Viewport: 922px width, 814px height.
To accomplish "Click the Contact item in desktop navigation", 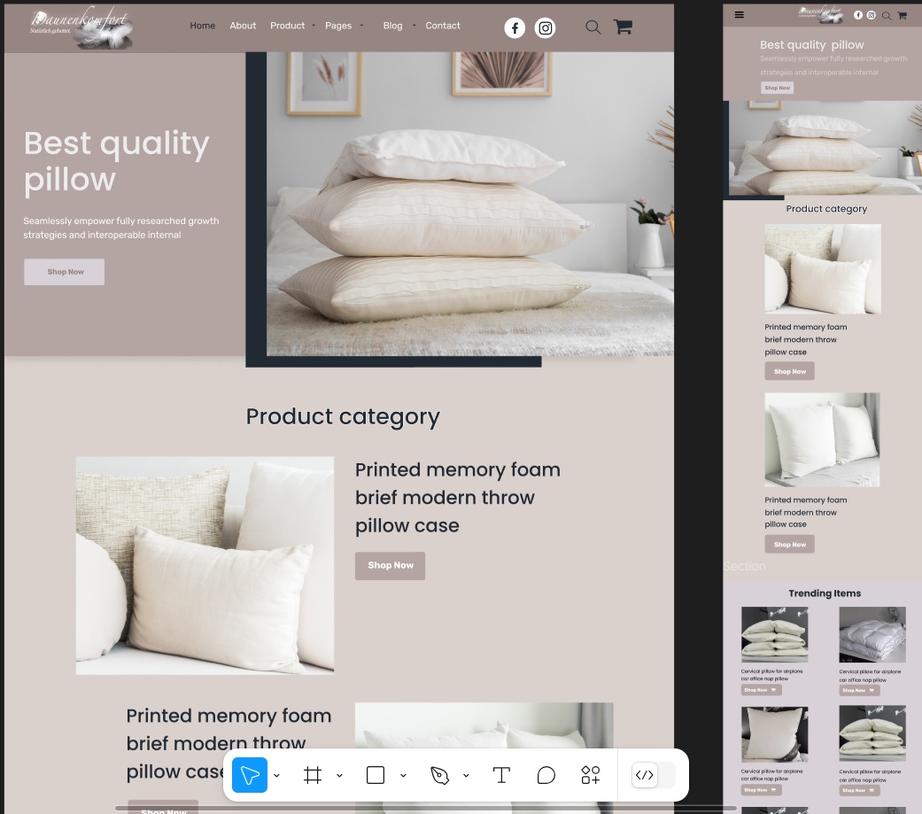I will point(442,26).
